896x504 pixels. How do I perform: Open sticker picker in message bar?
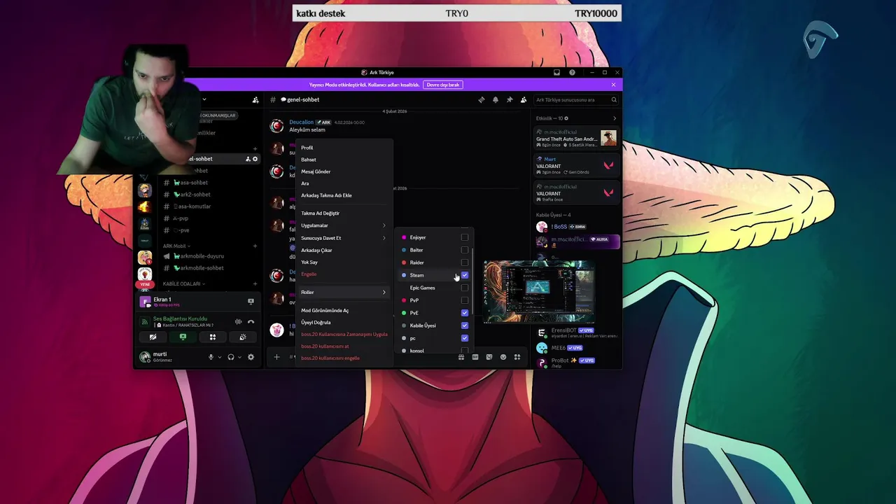pyautogui.click(x=489, y=357)
